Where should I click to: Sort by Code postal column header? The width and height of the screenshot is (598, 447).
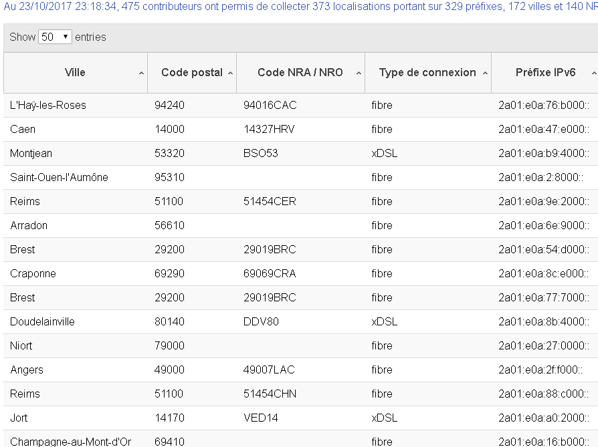coord(192,72)
